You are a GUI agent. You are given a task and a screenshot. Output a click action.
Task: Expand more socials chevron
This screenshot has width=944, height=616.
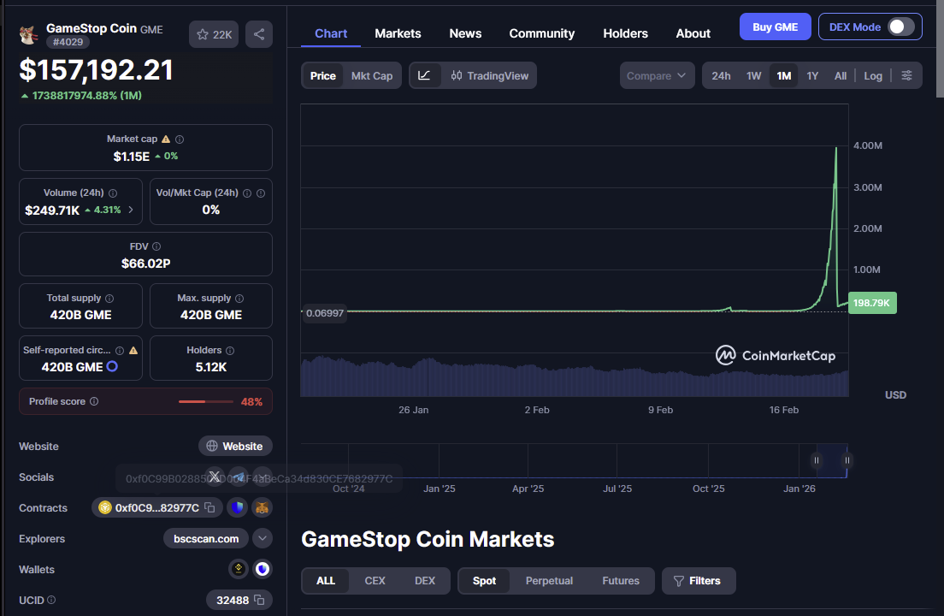263,477
